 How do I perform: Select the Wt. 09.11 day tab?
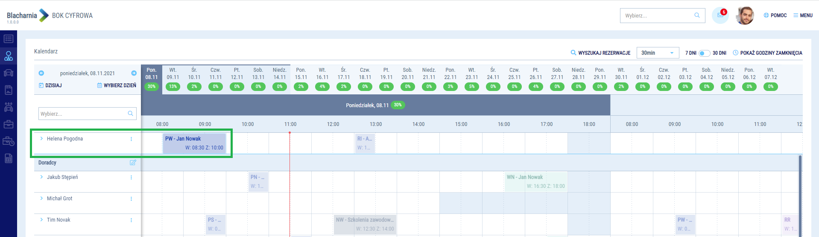click(173, 78)
